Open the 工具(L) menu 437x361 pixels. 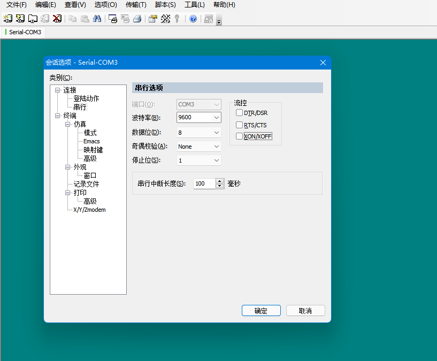(x=195, y=5)
